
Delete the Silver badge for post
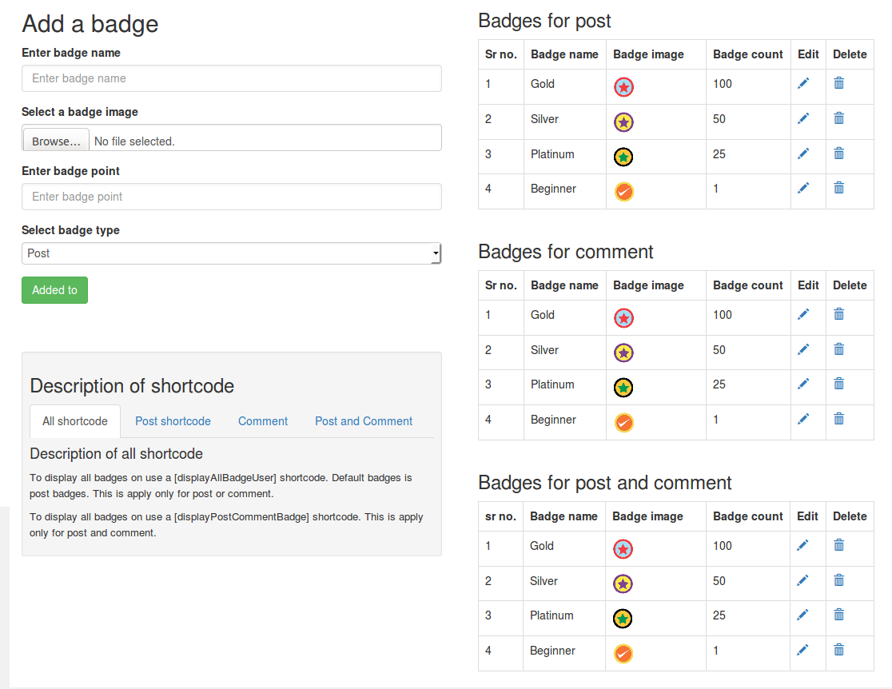[838, 118]
